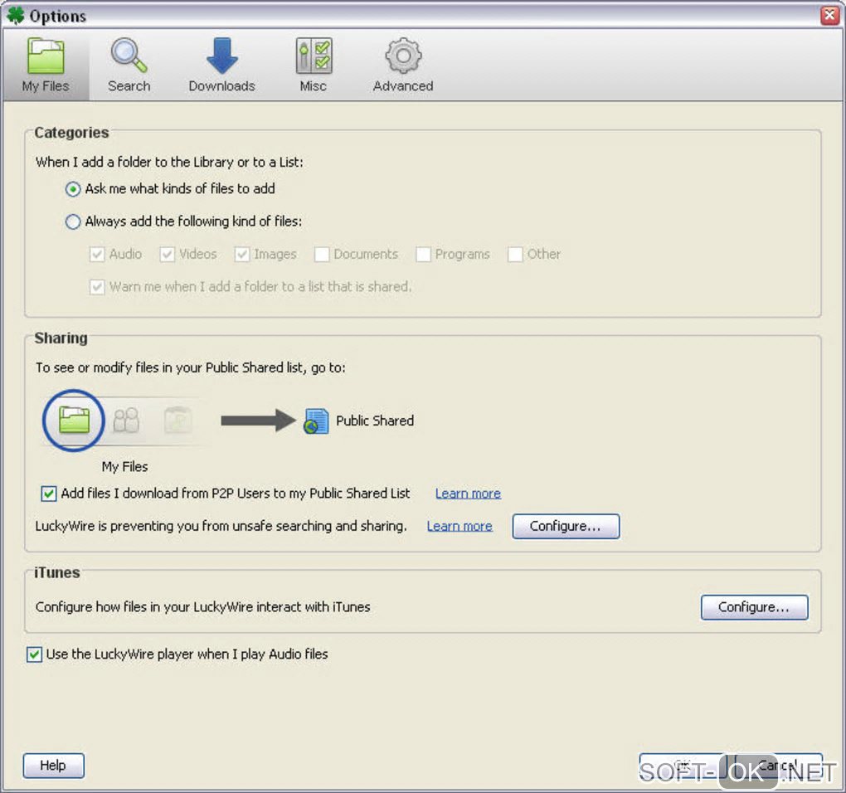The width and height of the screenshot is (846, 793).
Task: Click the 'My Files' caption under Sharing icons
Action: click(x=124, y=467)
